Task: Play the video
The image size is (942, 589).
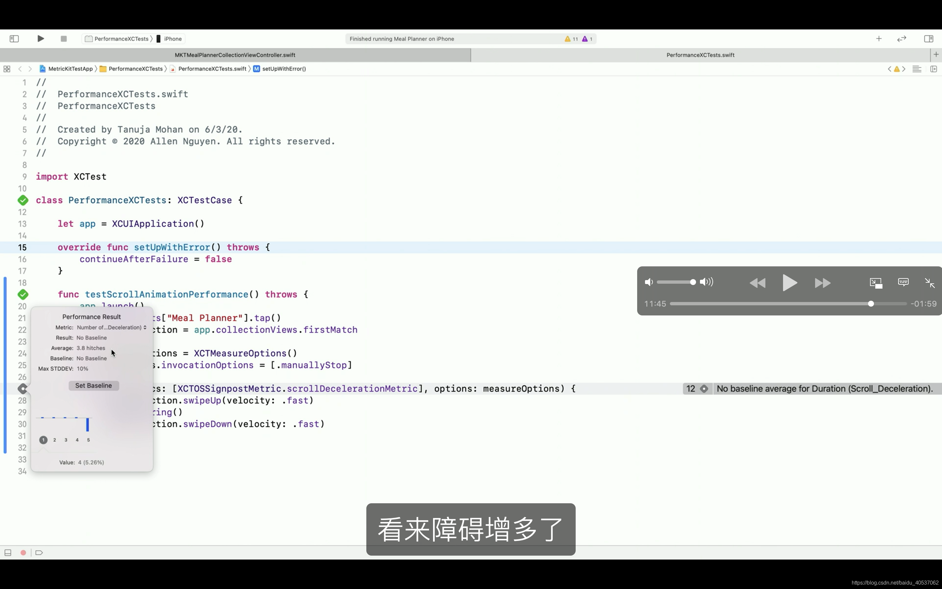Action: (x=790, y=283)
